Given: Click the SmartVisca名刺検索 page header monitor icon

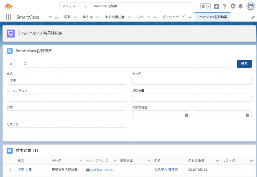Looking at the screenshot, I should 11,34.
